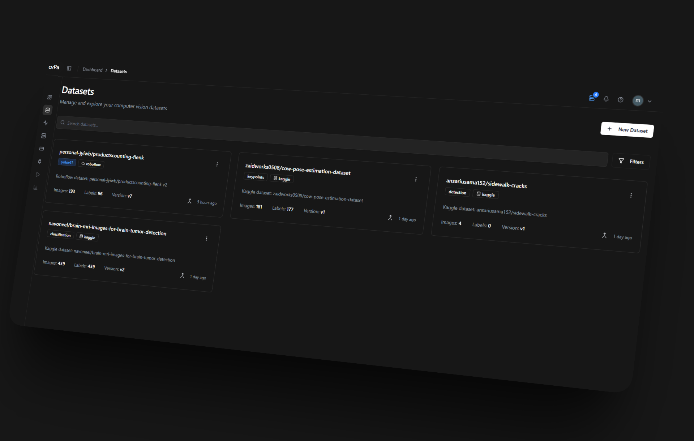The image size is (694, 441).
Task: Open the Filters panel
Action: (x=631, y=162)
